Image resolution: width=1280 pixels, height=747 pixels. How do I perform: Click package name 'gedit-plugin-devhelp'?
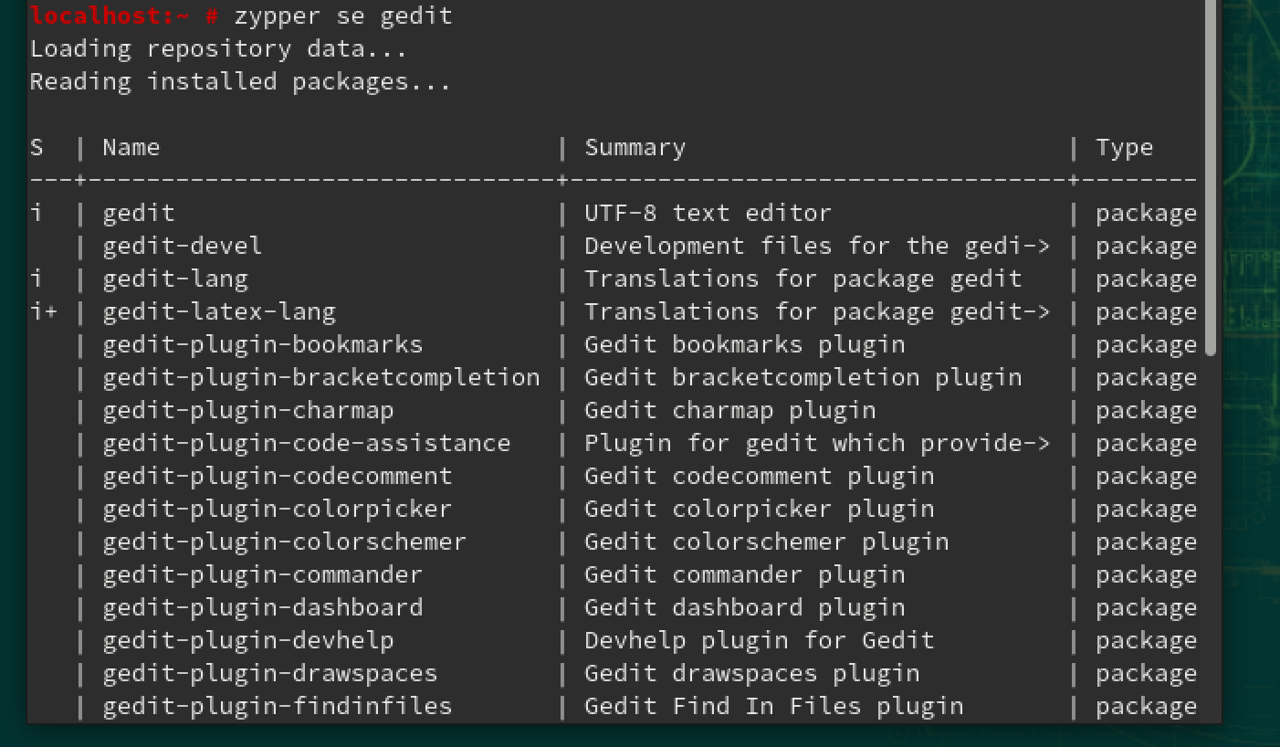click(248, 641)
